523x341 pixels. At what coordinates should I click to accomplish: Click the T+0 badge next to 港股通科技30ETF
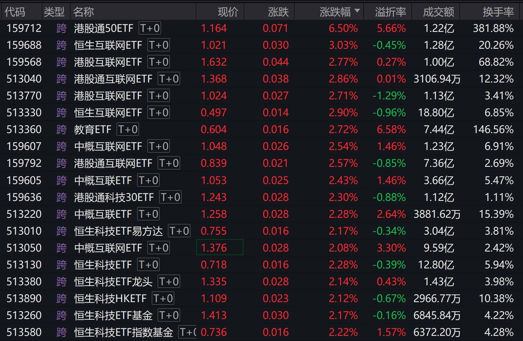tap(170, 197)
